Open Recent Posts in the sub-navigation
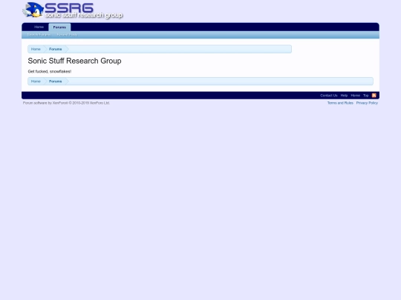This screenshot has width=401, height=300. 68,35
